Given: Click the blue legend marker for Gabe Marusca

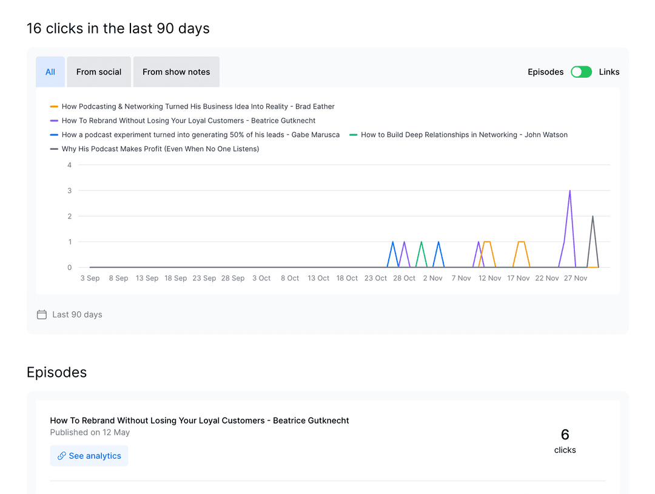Looking at the screenshot, I should 54,135.
